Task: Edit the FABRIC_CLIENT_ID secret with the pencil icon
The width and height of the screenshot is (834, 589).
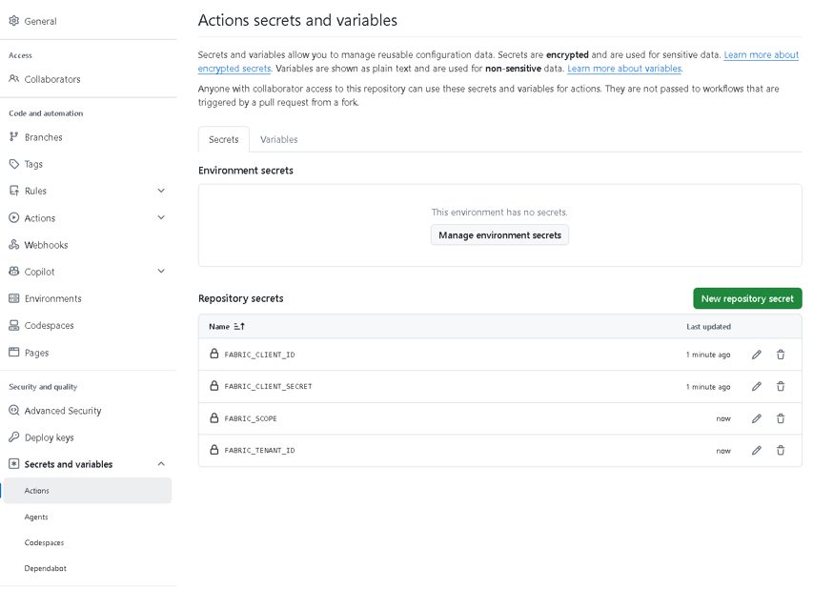Action: (x=757, y=355)
